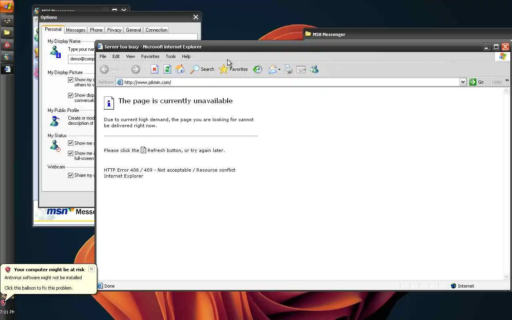Click the balloon text to fix the problem
Screen dimensions: 512x320
click(x=38, y=288)
